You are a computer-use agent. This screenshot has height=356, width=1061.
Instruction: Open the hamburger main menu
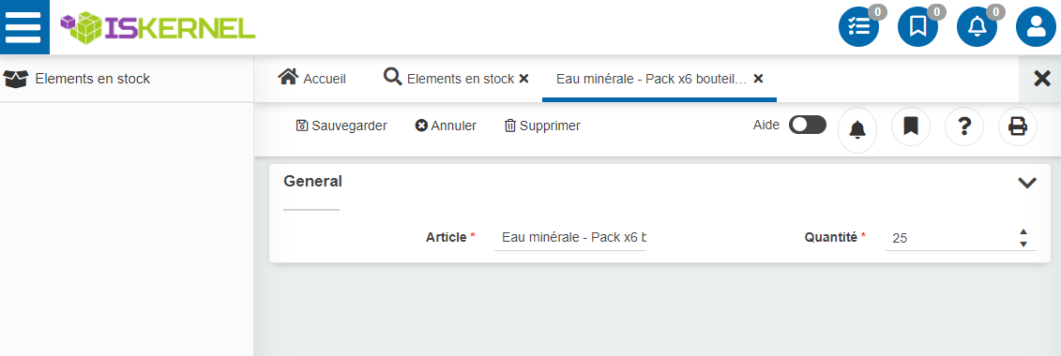click(x=23, y=27)
